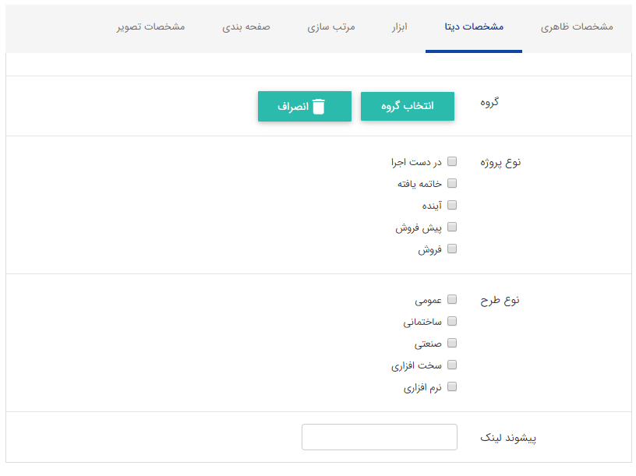The height and width of the screenshot is (476, 636).
Task: Enable the فروش project type checkbox
Action: (450, 249)
